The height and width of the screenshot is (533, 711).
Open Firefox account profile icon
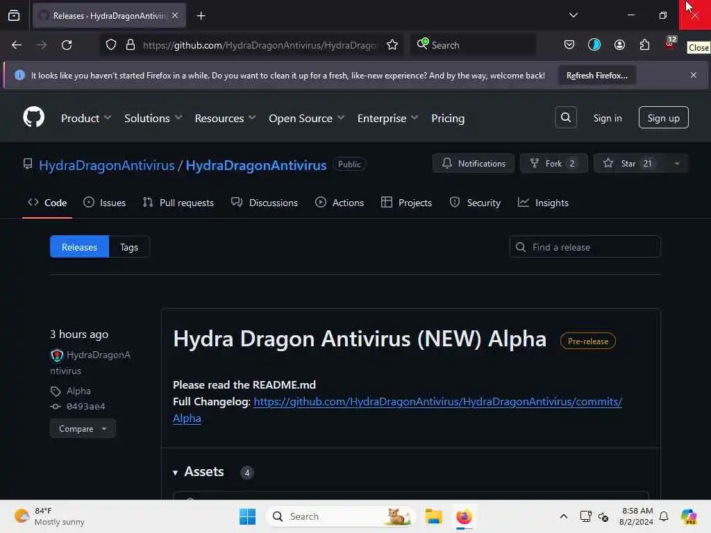click(619, 44)
